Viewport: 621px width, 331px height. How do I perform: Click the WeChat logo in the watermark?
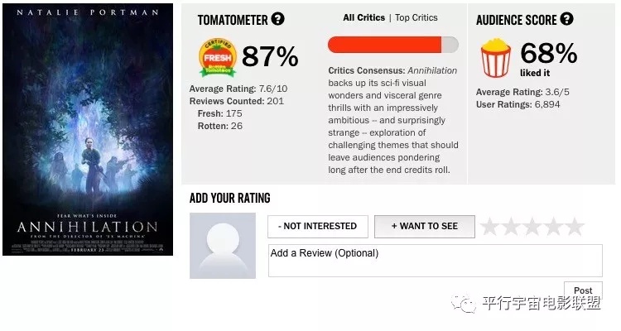click(x=464, y=304)
